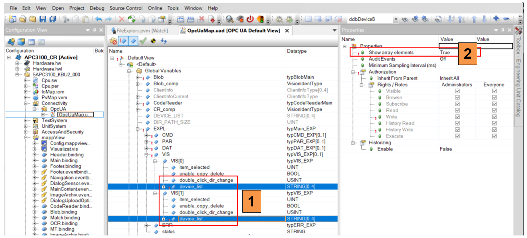Select the status variable row

168,231
